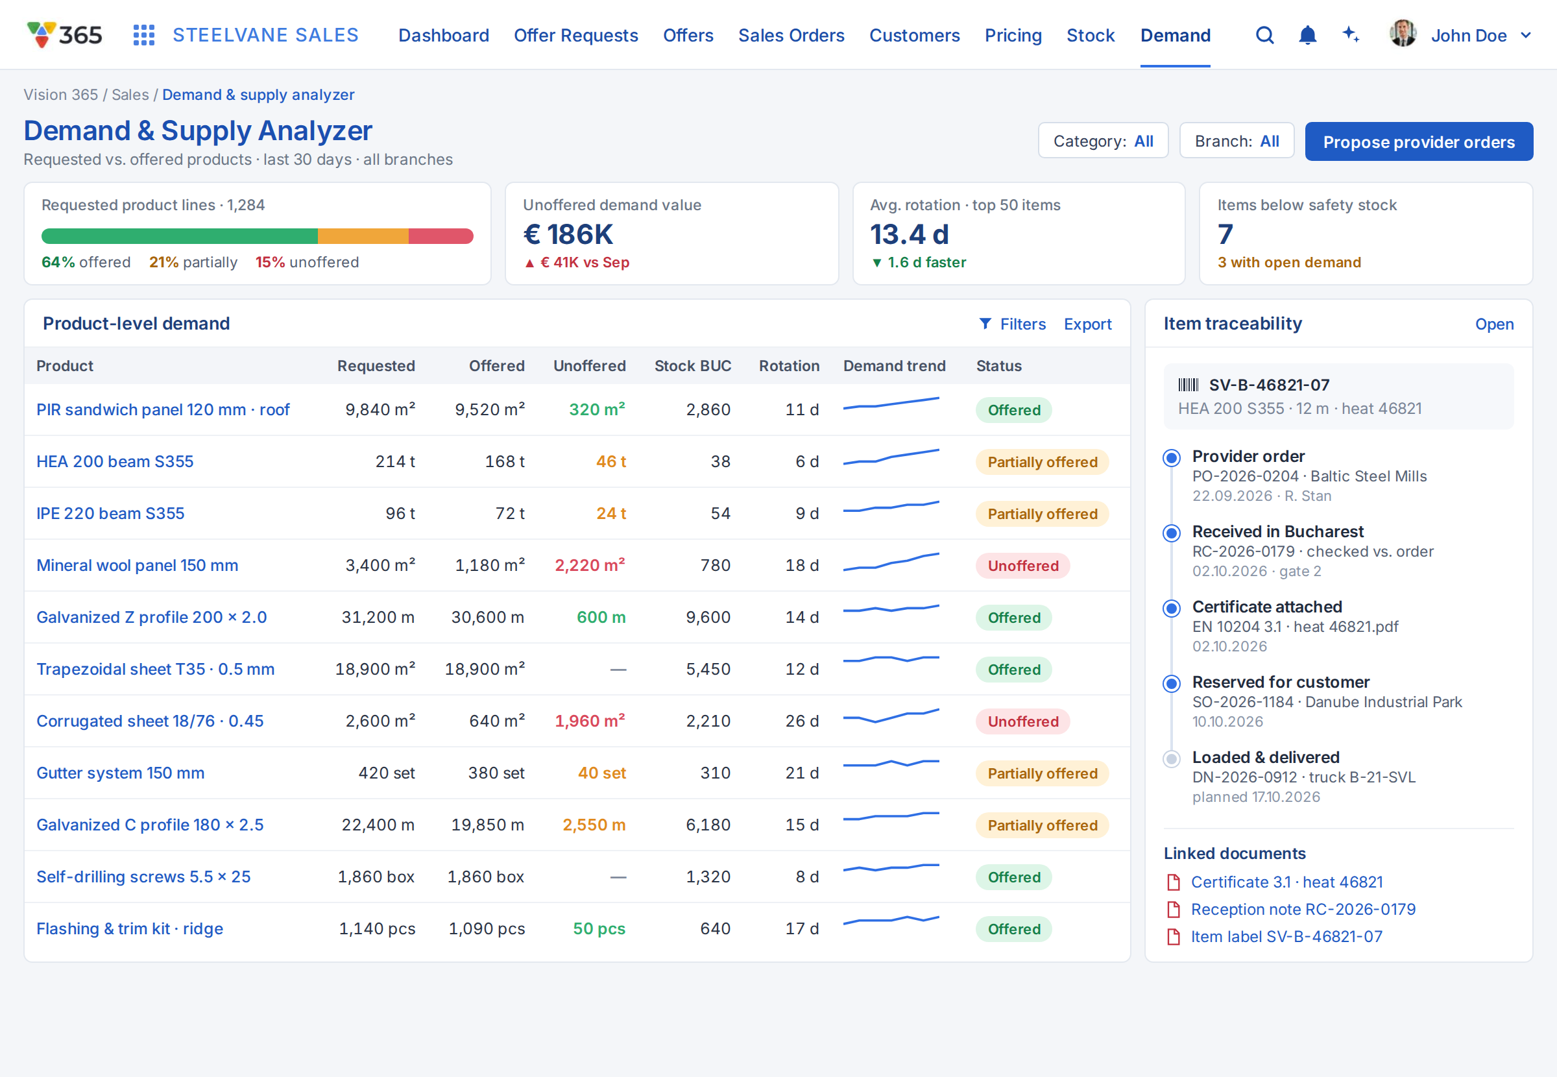Click the Partially offered badge for IPE 220 beam
The width and height of the screenshot is (1557, 1077).
tap(1043, 514)
